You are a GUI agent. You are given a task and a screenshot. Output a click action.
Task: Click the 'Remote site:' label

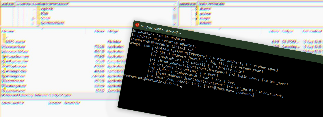point(188,4)
